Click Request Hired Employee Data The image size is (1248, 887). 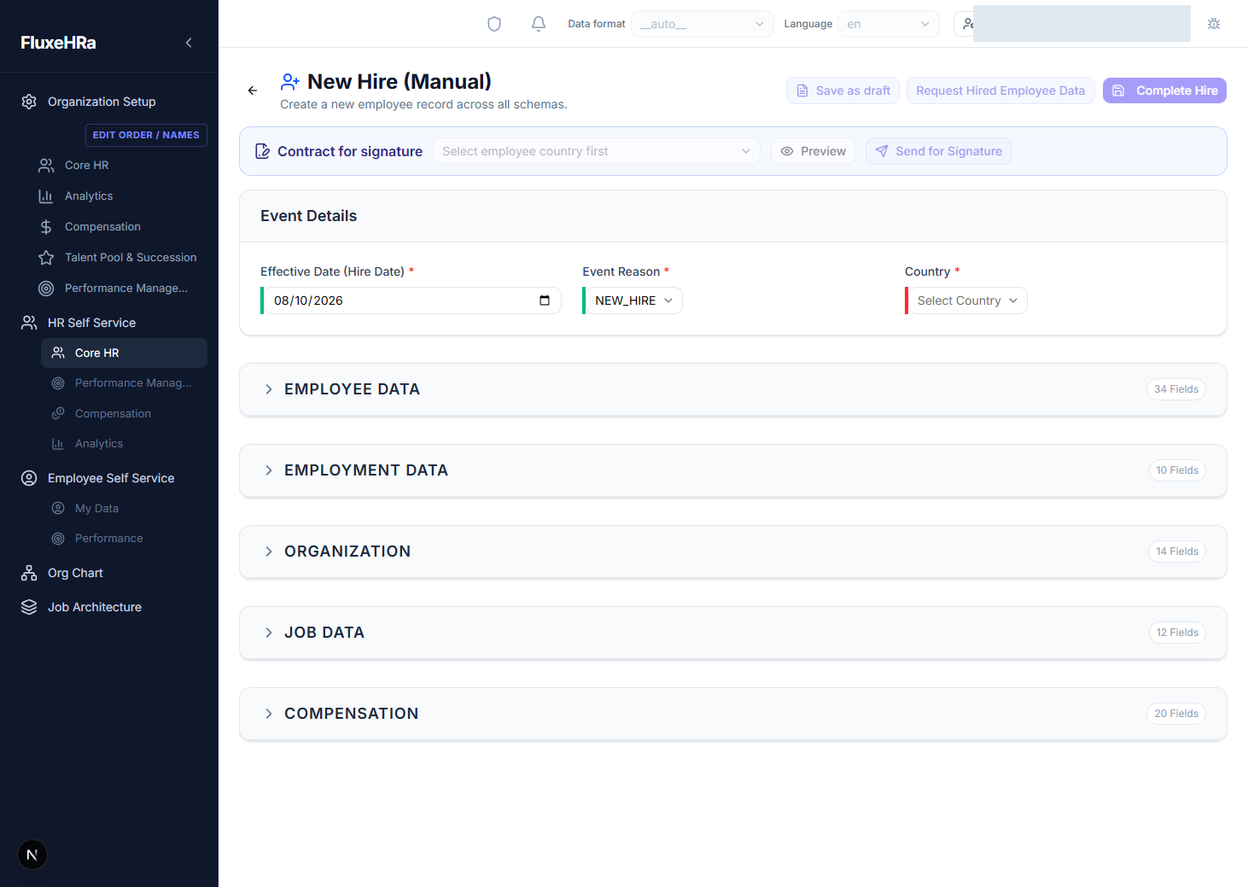click(1000, 90)
